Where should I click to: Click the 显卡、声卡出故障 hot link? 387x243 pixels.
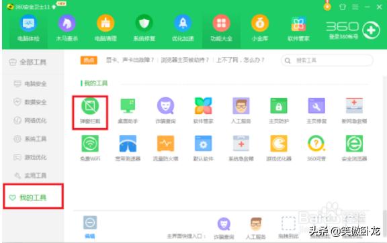tap(130, 60)
